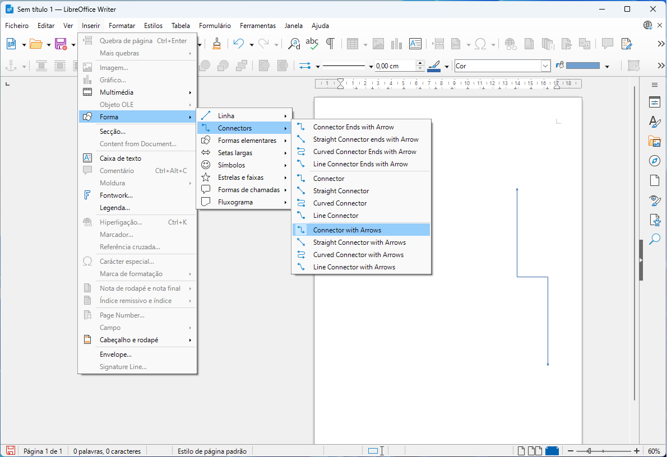The height and width of the screenshot is (457, 667).
Task: Click the sidebar collapse handle
Action: coord(641,260)
